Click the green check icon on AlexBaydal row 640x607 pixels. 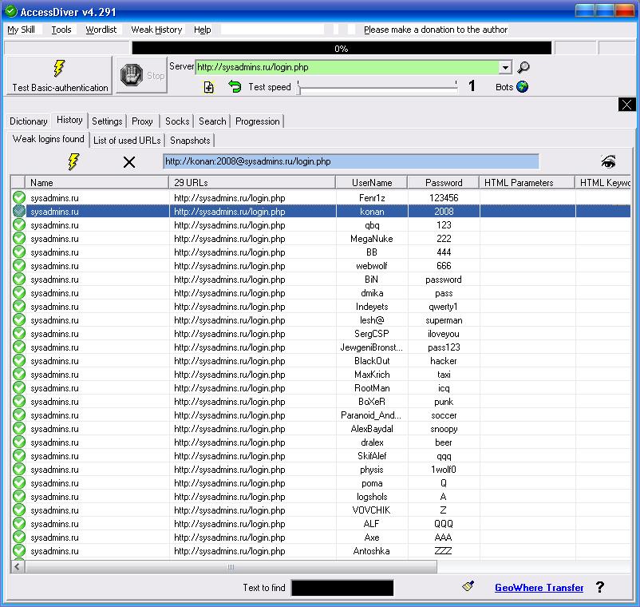19,429
